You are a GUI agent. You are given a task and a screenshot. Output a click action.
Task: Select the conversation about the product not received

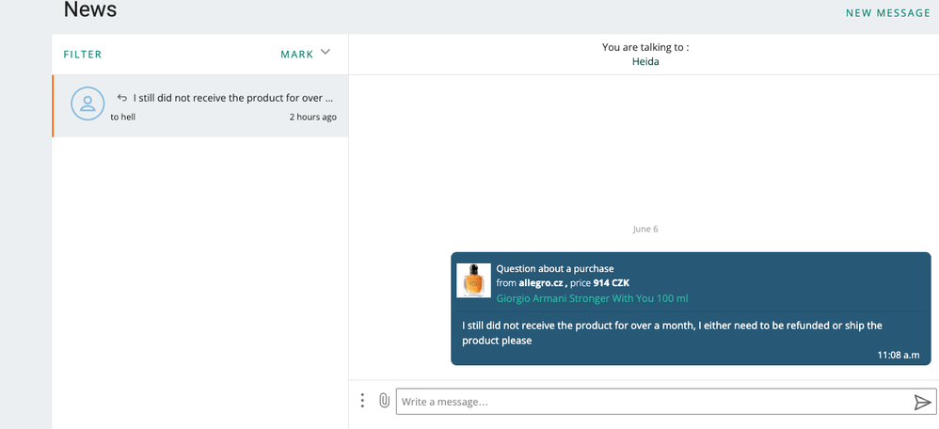pyautogui.click(x=200, y=106)
